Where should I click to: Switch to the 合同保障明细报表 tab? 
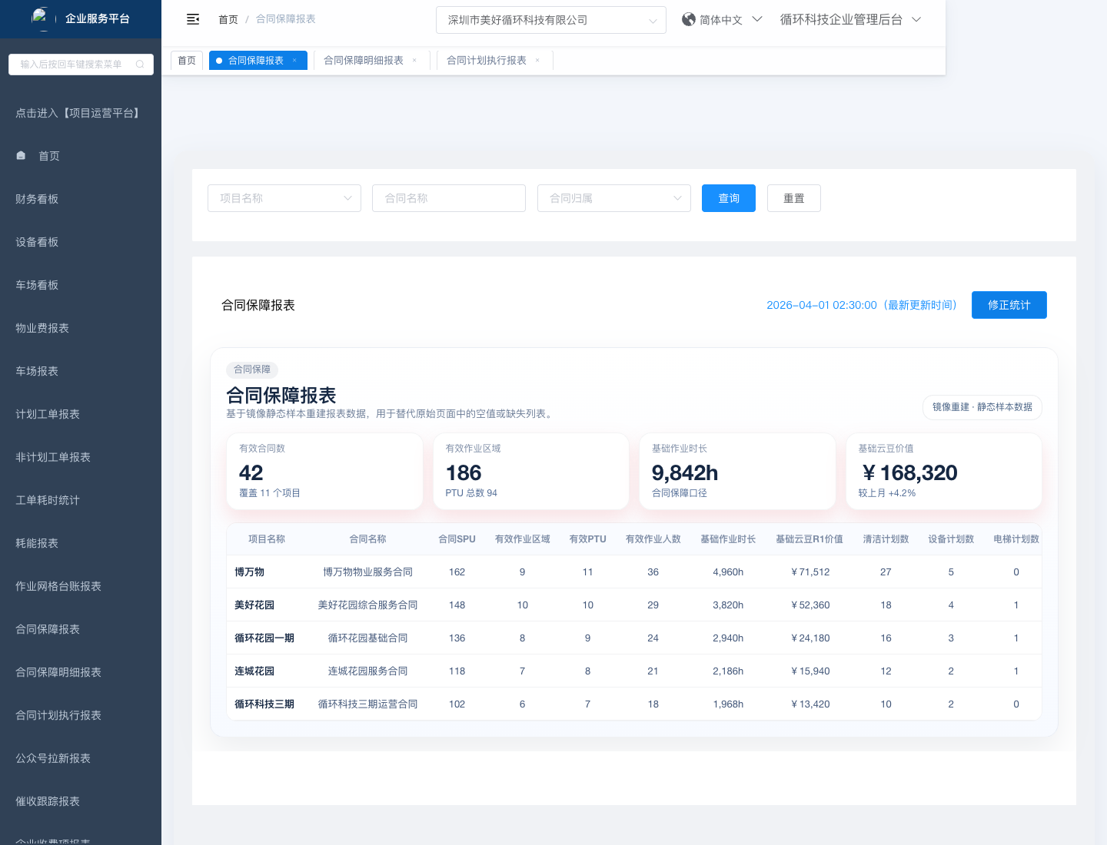[x=364, y=61]
